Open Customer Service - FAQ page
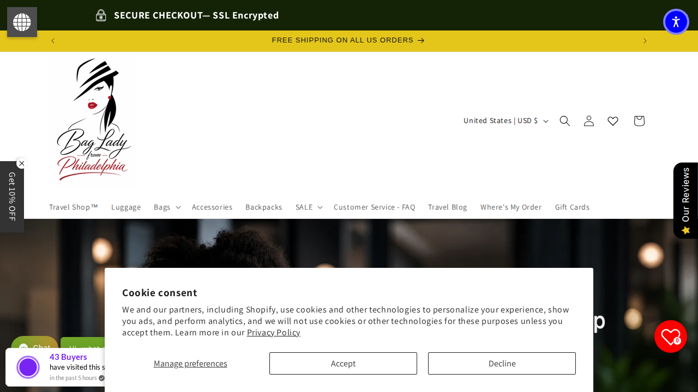The image size is (698, 392). click(x=374, y=207)
